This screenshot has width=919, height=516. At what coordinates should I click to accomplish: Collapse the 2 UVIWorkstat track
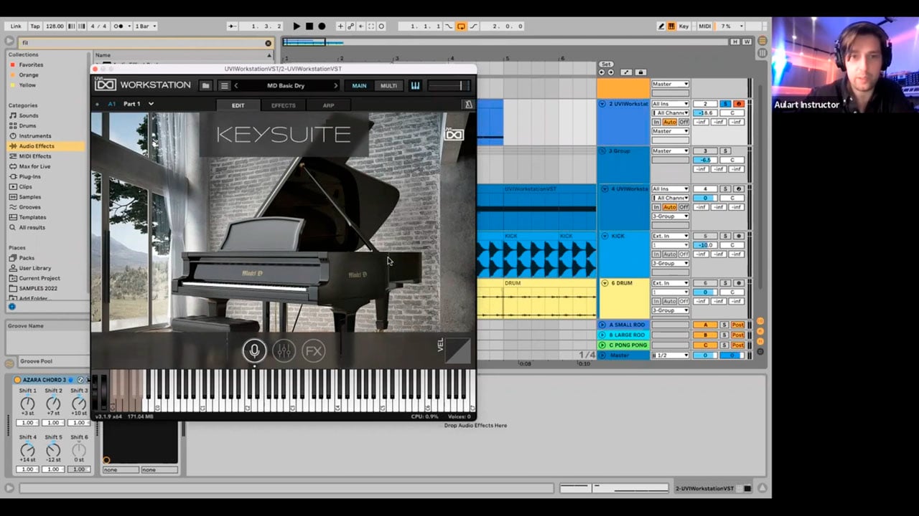click(602, 104)
